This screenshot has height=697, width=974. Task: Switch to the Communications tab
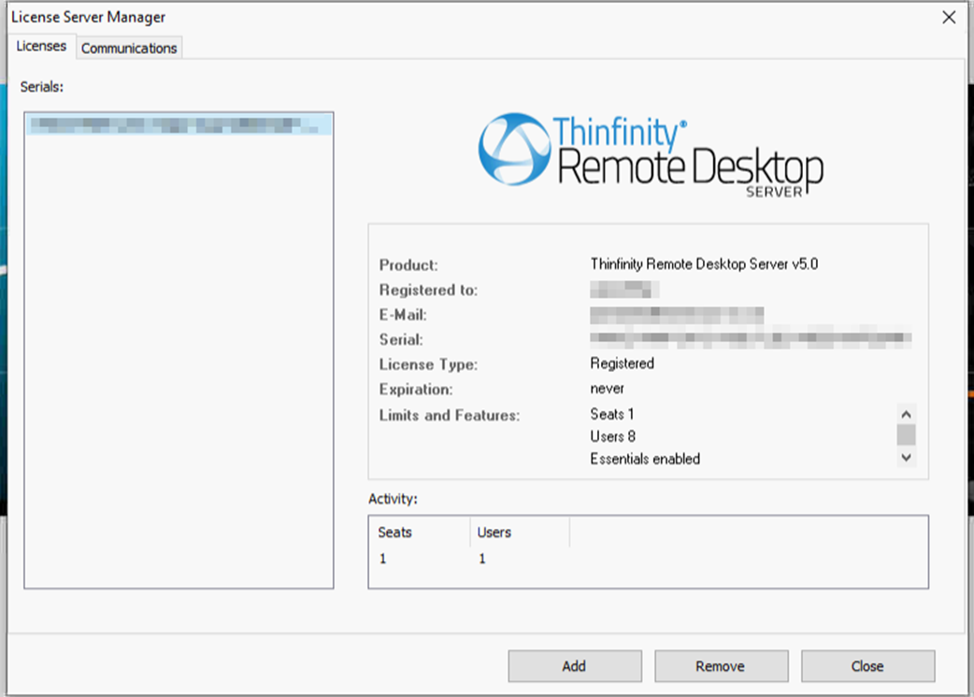click(x=129, y=48)
